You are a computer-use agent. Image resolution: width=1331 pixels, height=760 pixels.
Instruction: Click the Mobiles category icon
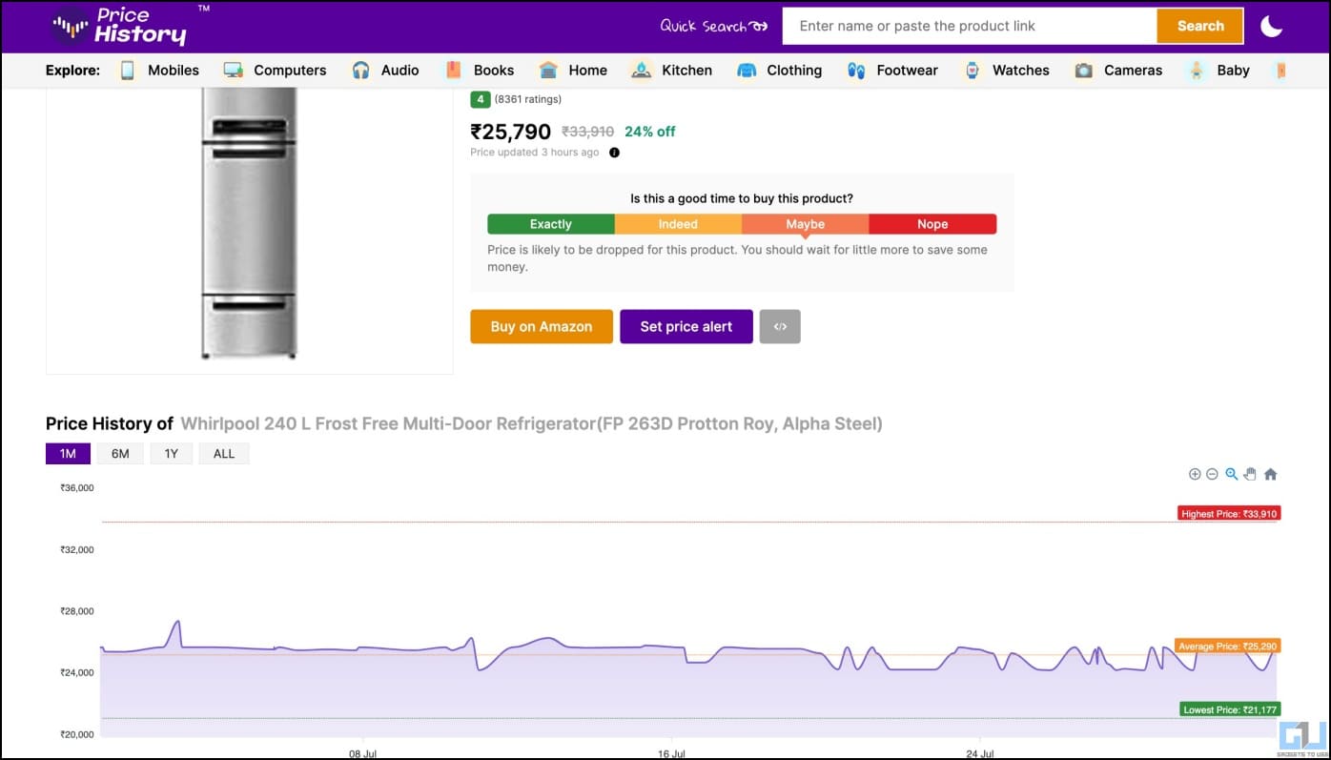127,71
